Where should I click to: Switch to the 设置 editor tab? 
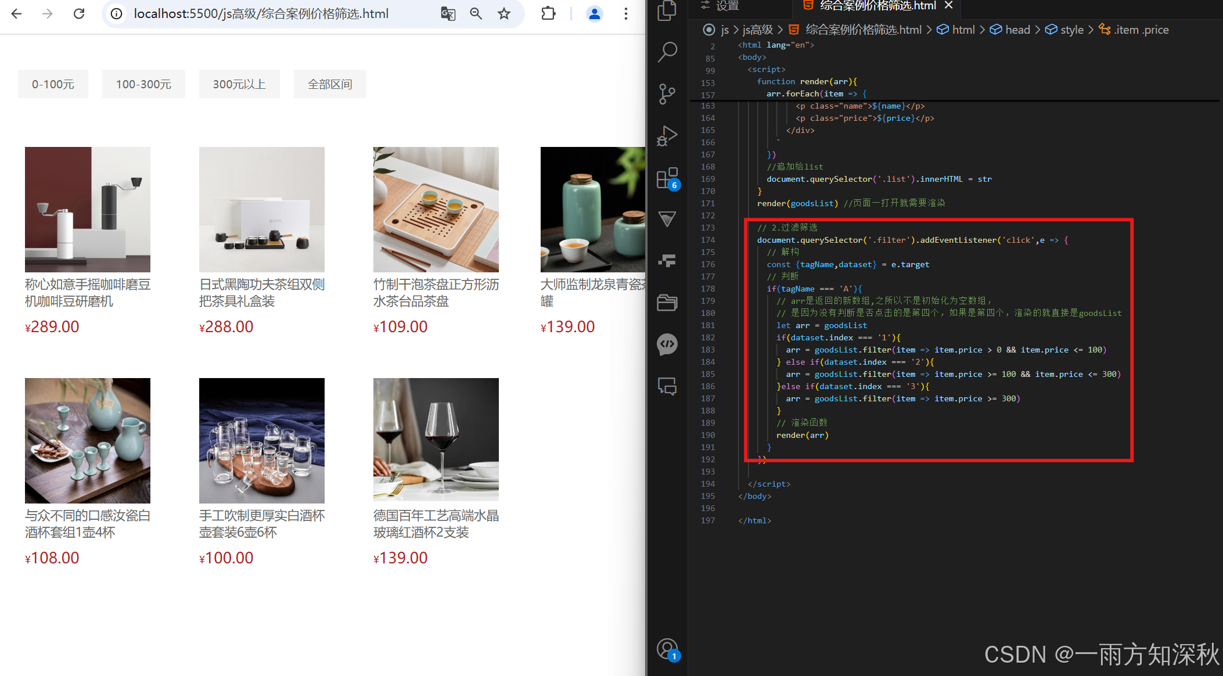[727, 6]
